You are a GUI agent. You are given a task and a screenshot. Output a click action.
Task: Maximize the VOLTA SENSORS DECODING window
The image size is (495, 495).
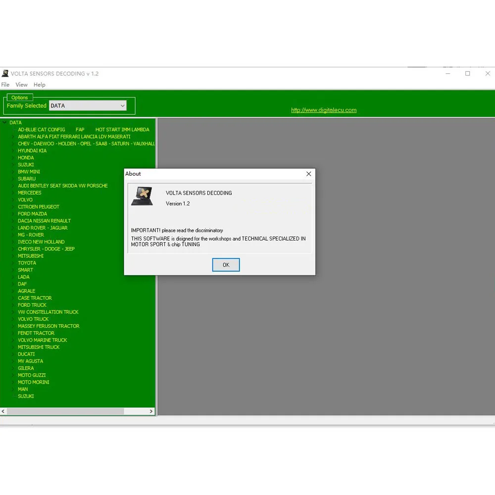click(x=468, y=73)
